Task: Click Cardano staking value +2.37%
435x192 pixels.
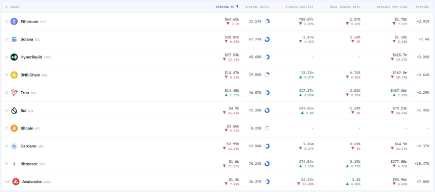Action: [423, 146]
